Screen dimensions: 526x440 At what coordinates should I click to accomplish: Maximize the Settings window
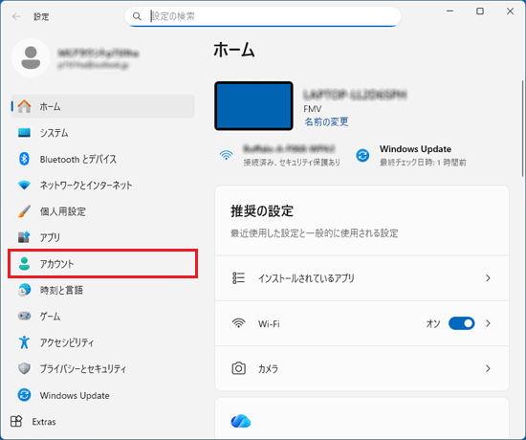coord(480,11)
